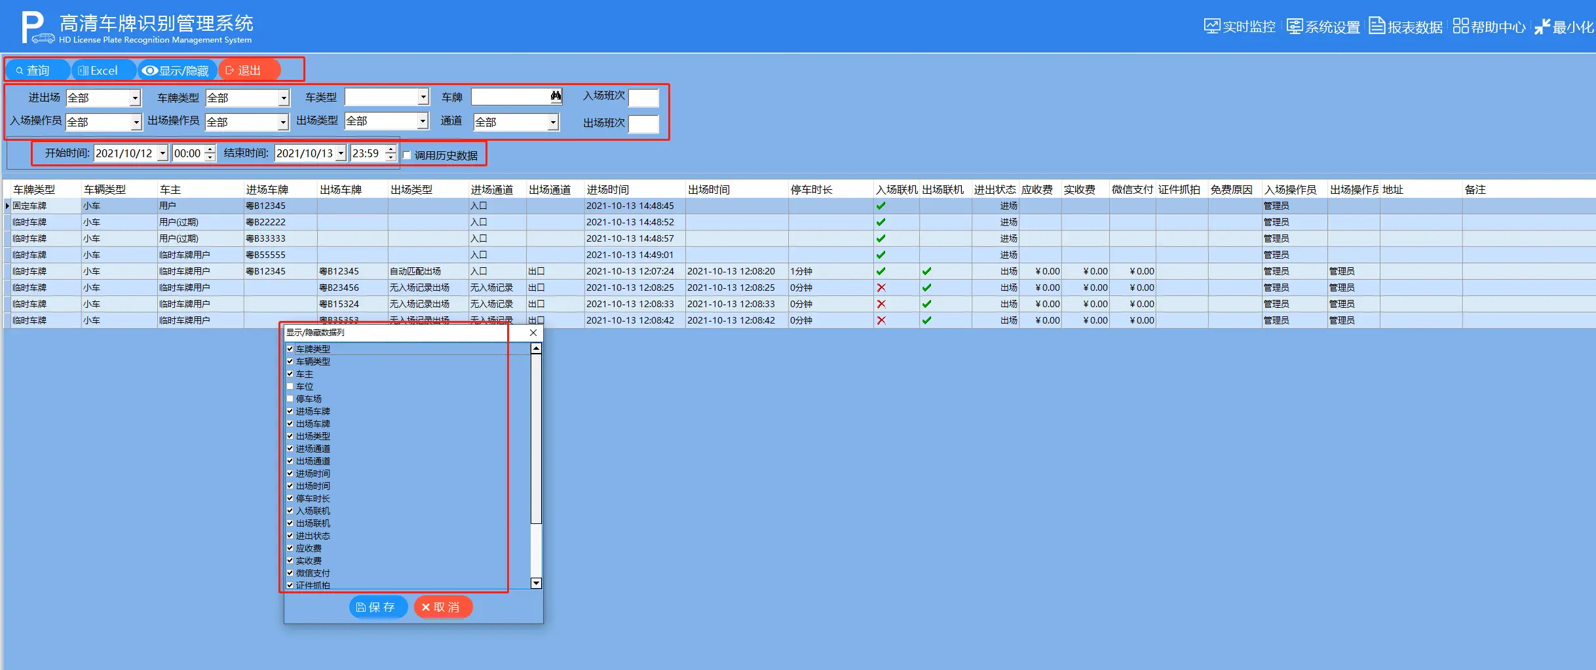Click the binoculars icon in 车牌 field

tap(556, 96)
